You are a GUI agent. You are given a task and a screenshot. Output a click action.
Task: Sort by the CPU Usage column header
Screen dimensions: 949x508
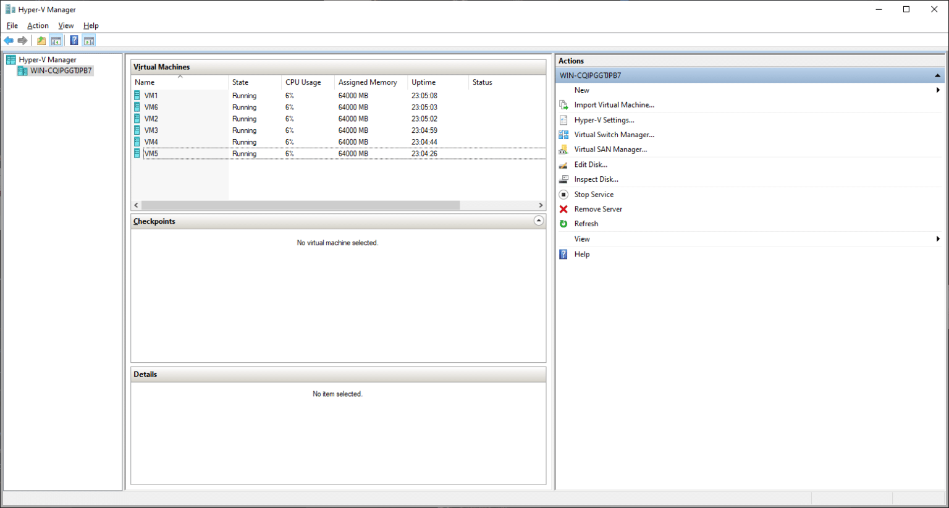point(308,82)
